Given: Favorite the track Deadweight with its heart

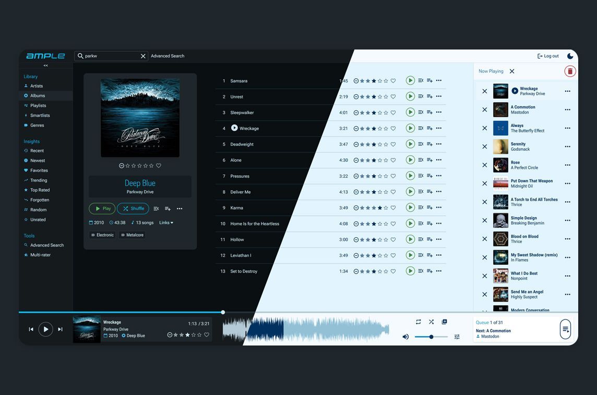Looking at the screenshot, I should [393, 144].
